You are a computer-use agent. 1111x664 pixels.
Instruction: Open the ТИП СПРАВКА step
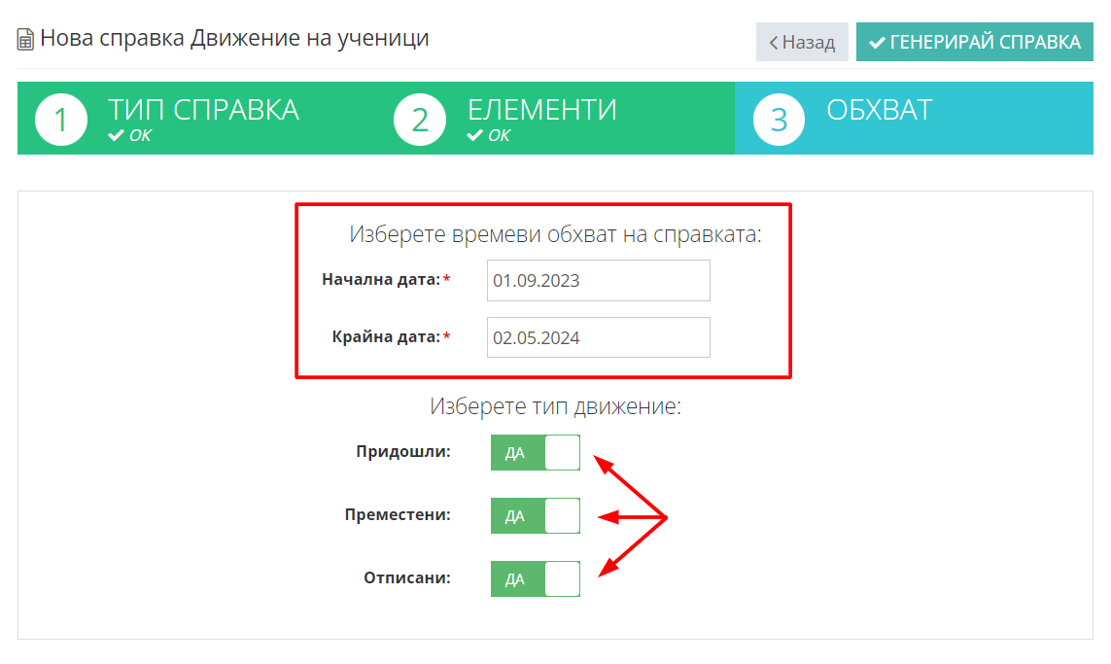point(203,110)
